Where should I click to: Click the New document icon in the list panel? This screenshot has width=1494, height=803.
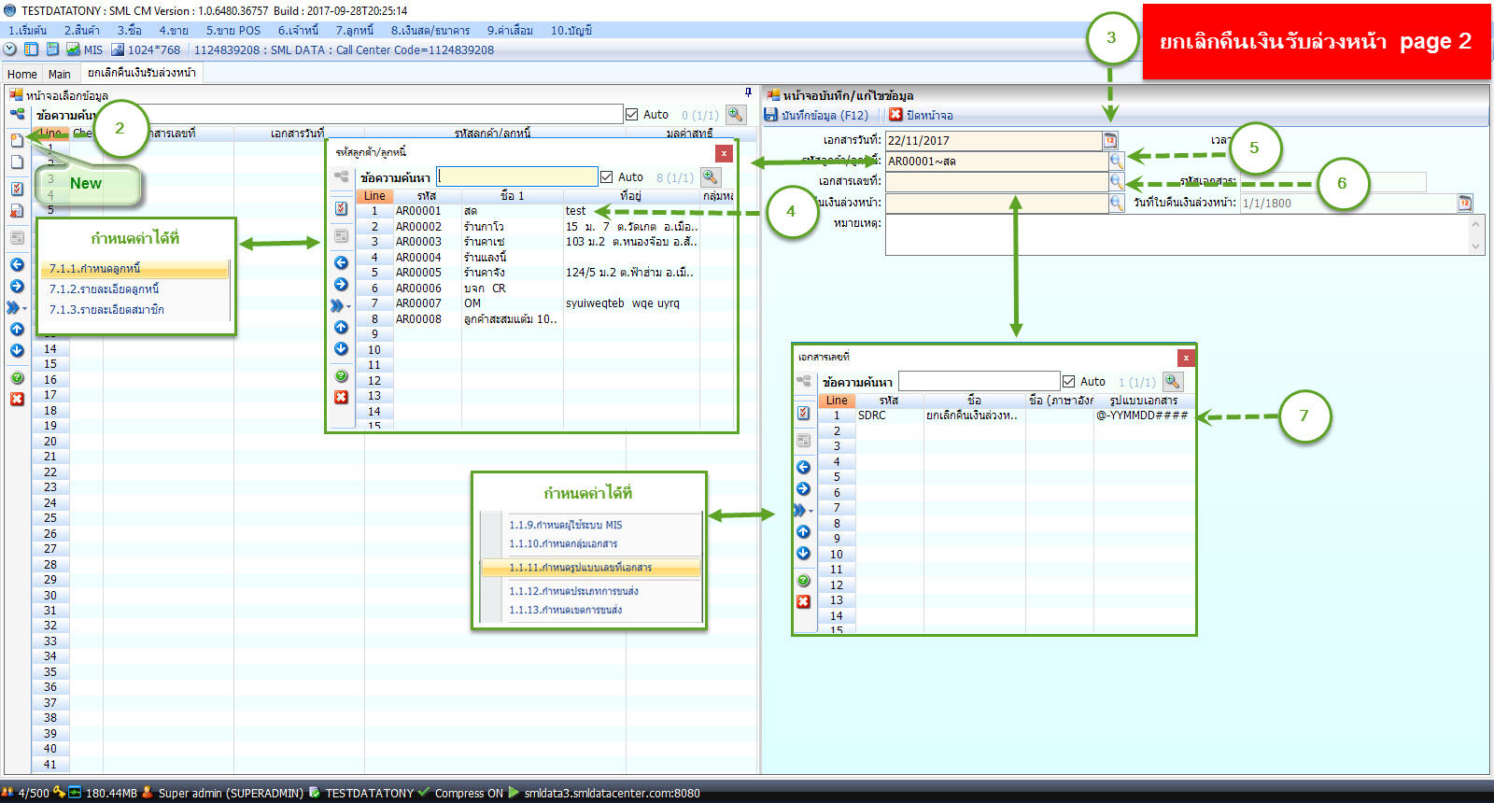click(17, 141)
